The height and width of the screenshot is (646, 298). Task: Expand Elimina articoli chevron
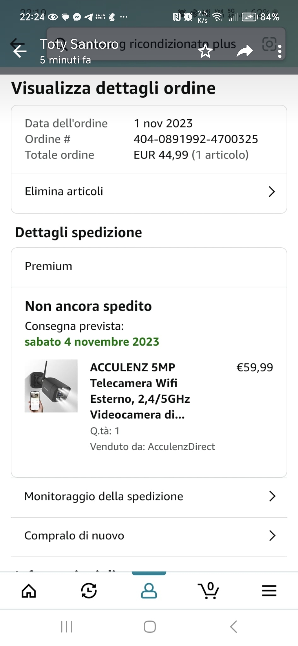(x=272, y=192)
